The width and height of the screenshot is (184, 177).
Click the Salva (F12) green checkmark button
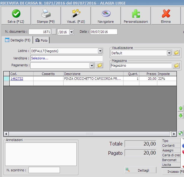click(16, 16)
